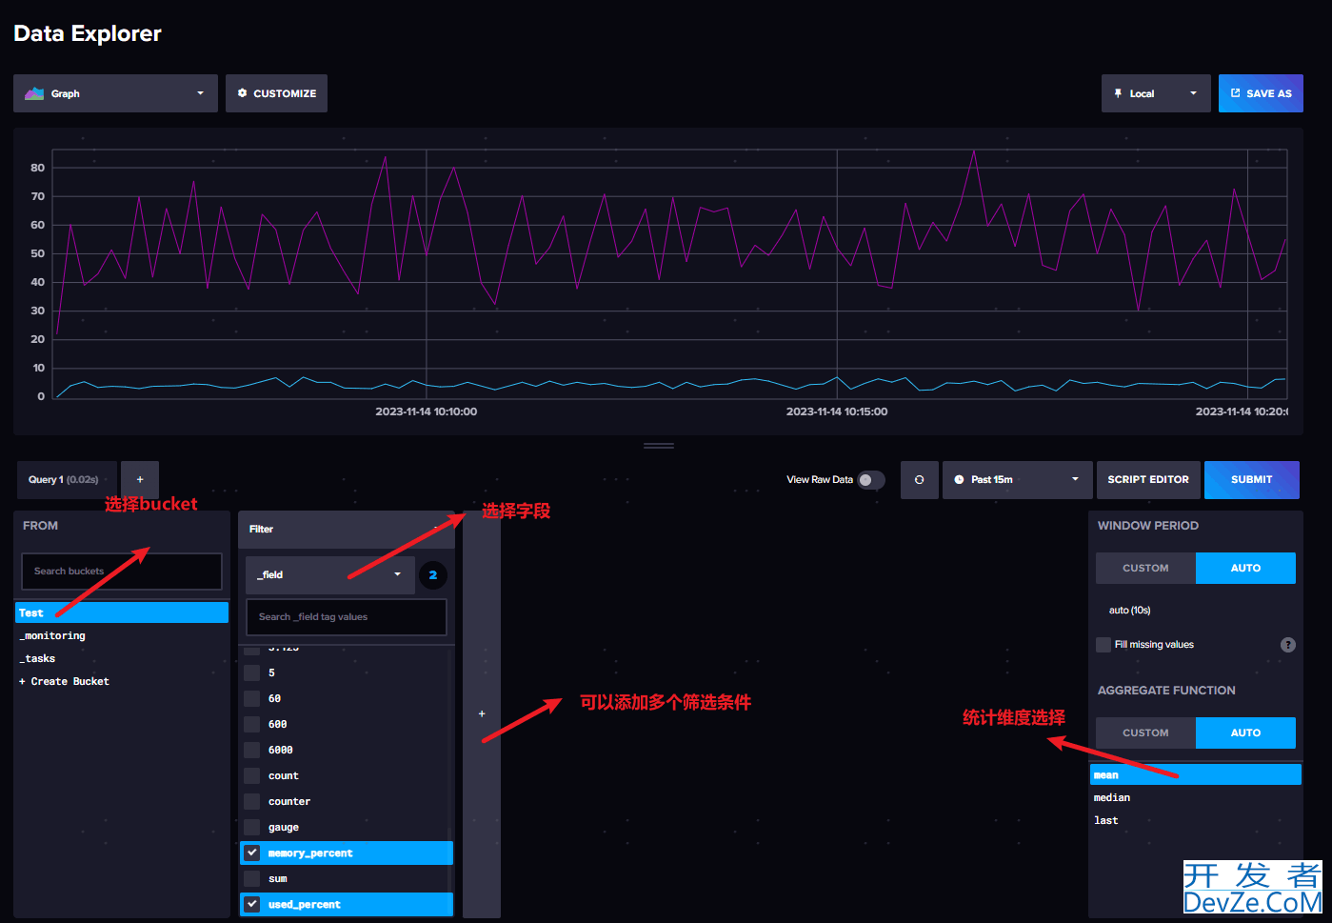Uncheck the memory_percent field
This screenshot has height=923, width=1332.
pyautogui.click(x=251, y=853)
